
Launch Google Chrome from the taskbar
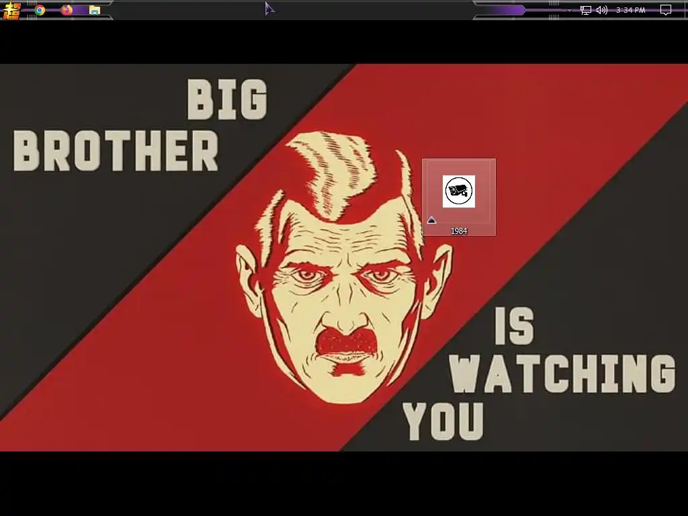[40, 10]
